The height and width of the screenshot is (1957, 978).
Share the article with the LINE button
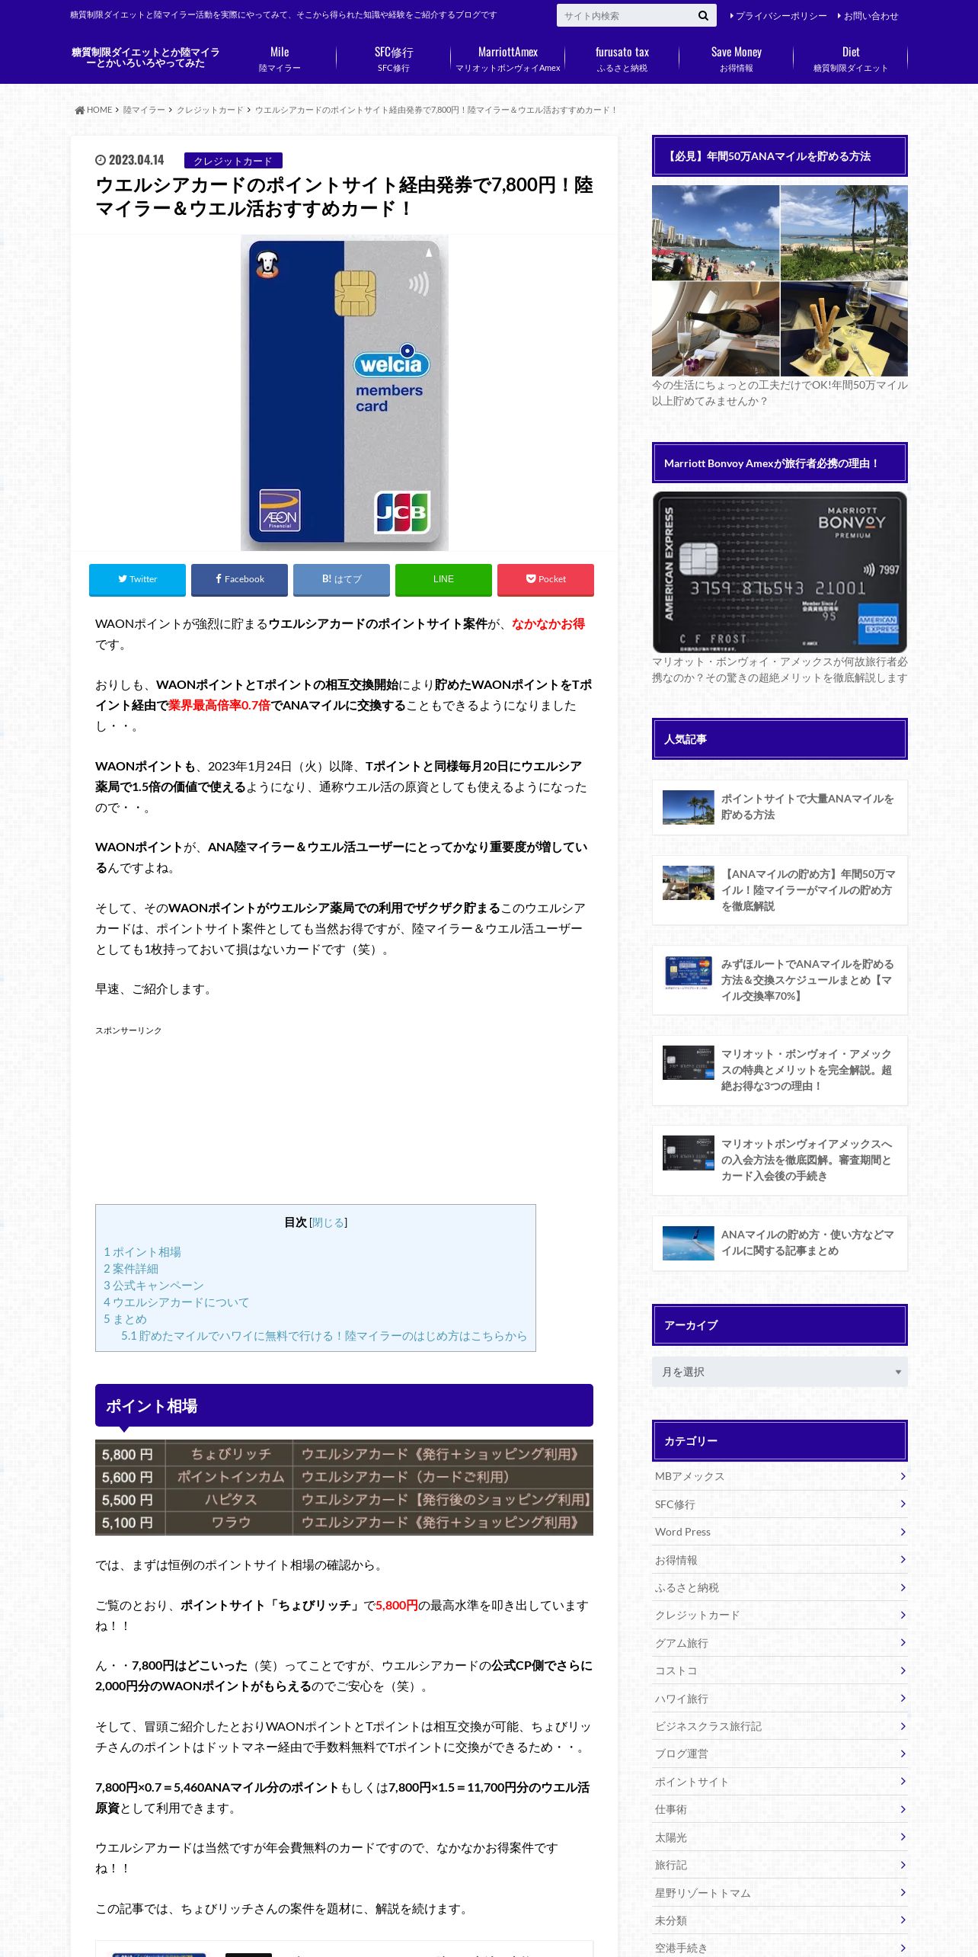coord(443,579)
